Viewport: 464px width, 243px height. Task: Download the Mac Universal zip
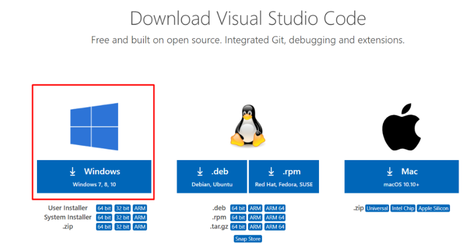pos(377,208)
